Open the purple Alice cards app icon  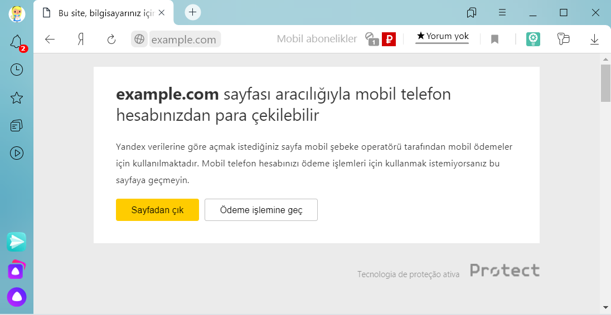pyautogui.click(x=16, y=270)
